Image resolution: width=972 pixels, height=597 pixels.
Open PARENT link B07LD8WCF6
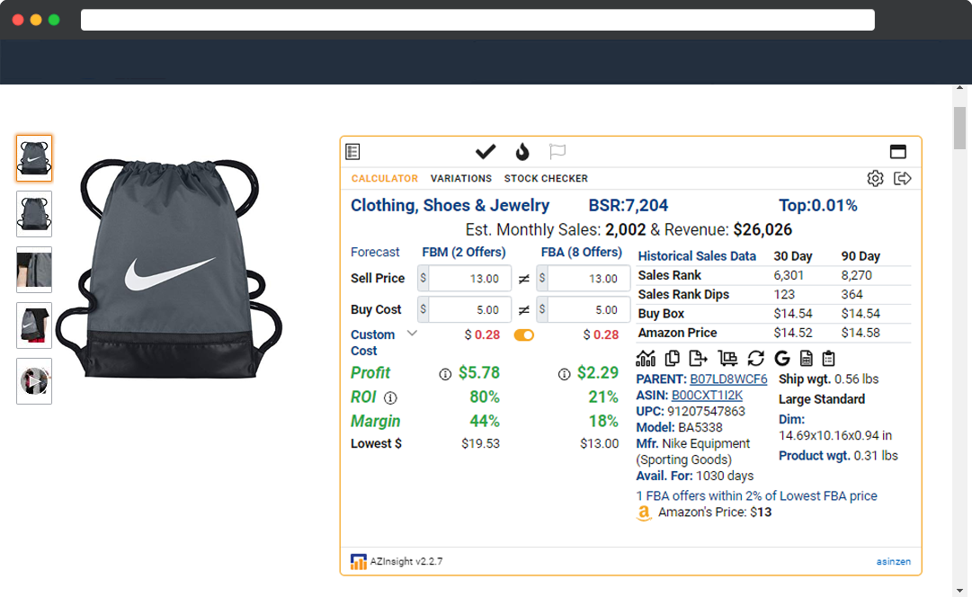coord(728,379)
